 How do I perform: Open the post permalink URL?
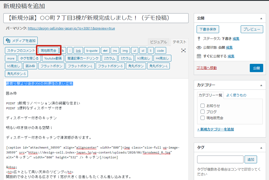pos(71,28)
